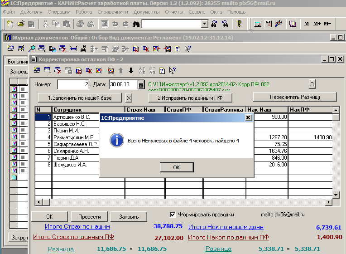Screen dimensions: 346x254
Task: Open the Итого Накоп по данным ПФ link
Action: 228,237
